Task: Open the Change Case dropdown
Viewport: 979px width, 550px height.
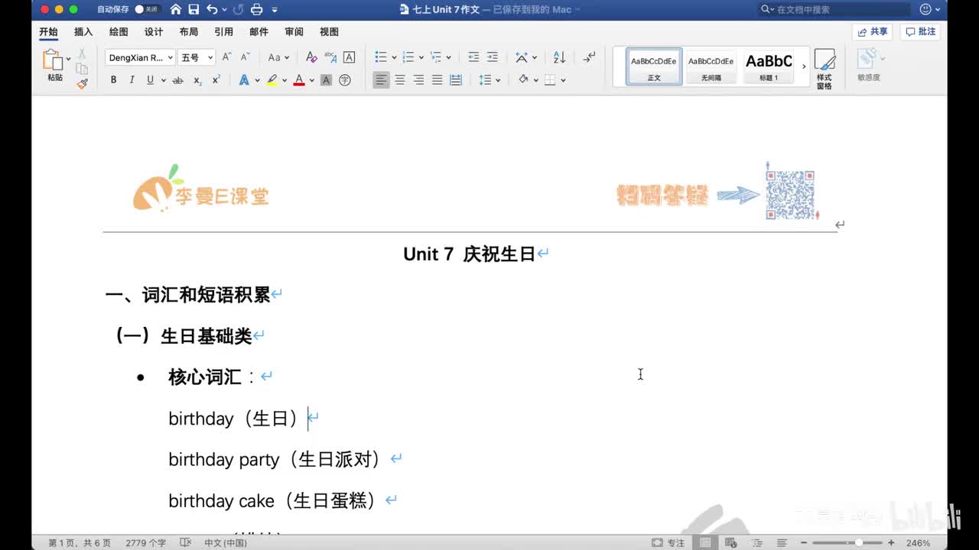Action: click(278, 57)
